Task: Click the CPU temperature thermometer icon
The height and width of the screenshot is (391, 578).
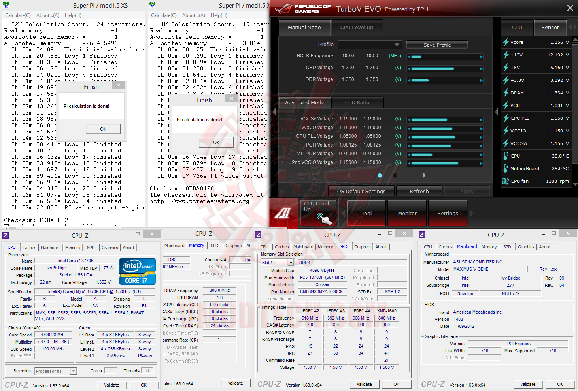Action: coord(506,156)
